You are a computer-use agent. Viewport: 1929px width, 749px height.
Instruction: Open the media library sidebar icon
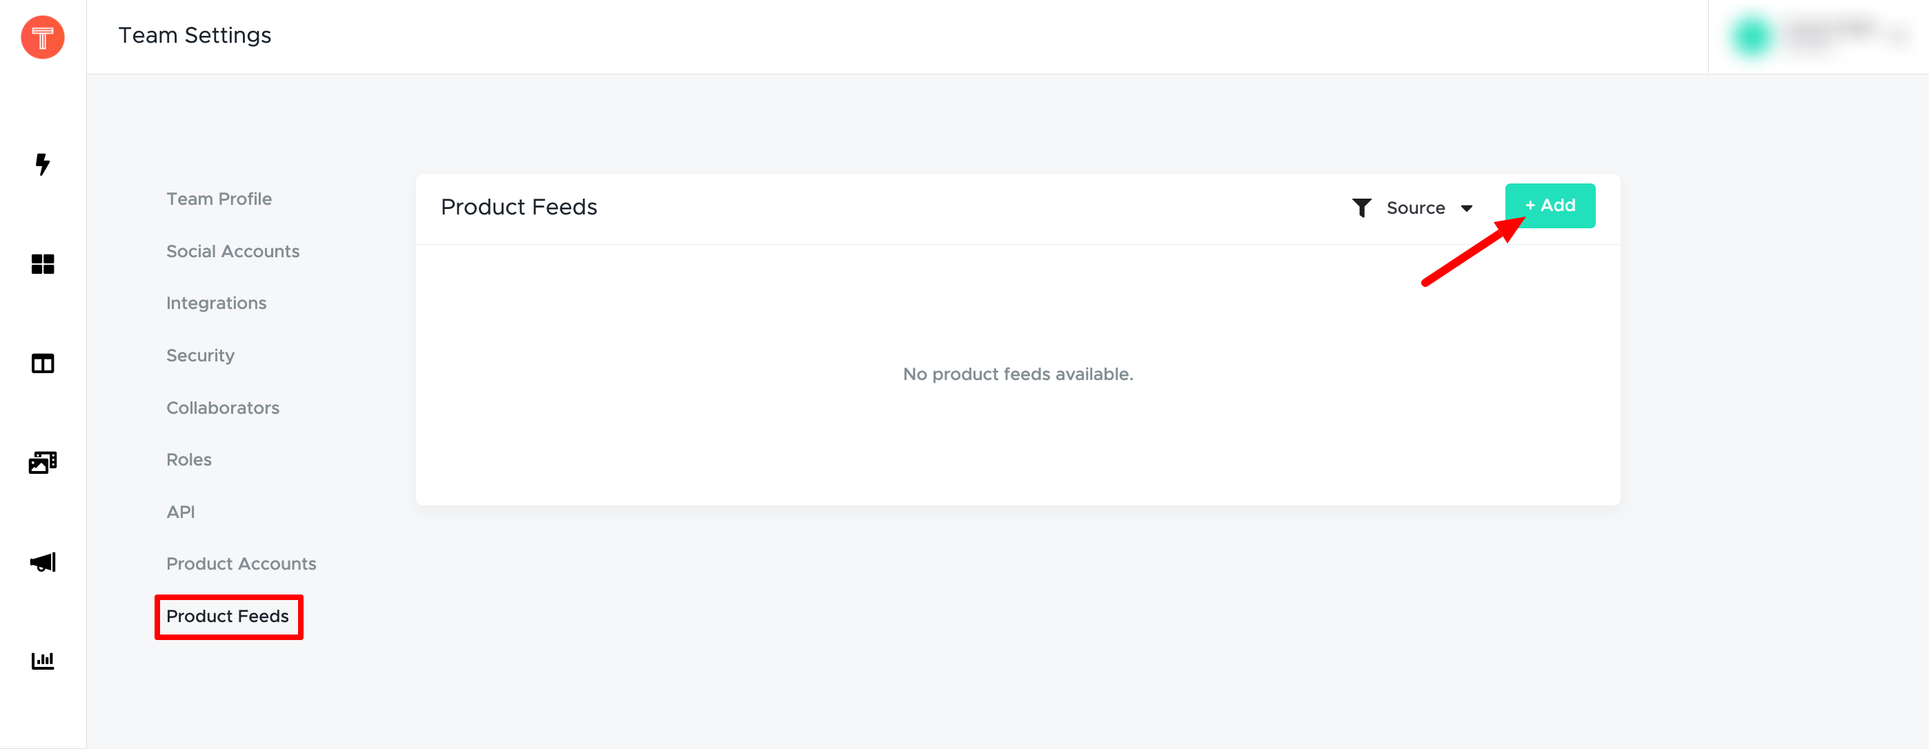pyautogui.click(x=43, y=462)
